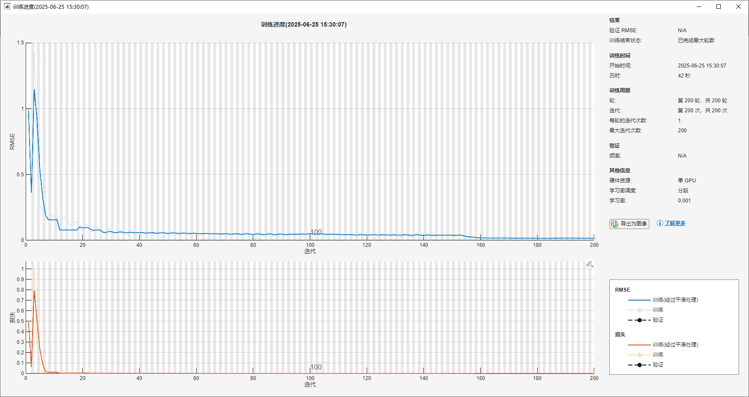This screenshot has width=749, height=397.
Task: Click the axes export icon on loss plot
Action: (x=589, y=264)
